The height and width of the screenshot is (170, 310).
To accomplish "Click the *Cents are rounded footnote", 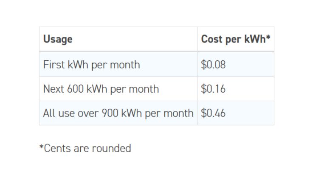I will pyautogui.click(x=85, y=148).
